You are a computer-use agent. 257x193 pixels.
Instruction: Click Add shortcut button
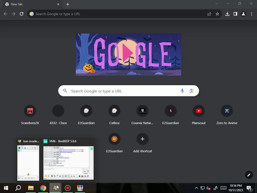point(143,143)
